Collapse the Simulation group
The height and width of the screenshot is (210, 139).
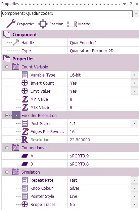[7, 172]
